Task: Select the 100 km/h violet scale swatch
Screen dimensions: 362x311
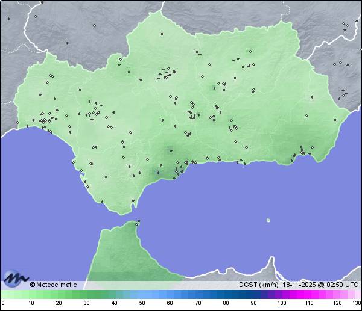Action: coord(281,295)
